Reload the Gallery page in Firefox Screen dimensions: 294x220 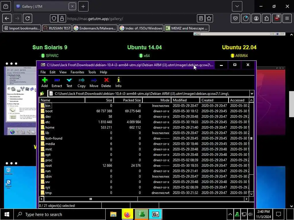(x=28, y=18)
